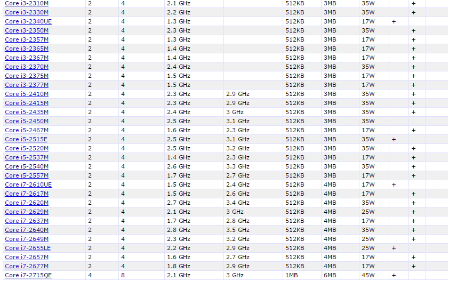Open the Core i7-2620M link
The width and height of the screenshot is (449, 281).
27,203
